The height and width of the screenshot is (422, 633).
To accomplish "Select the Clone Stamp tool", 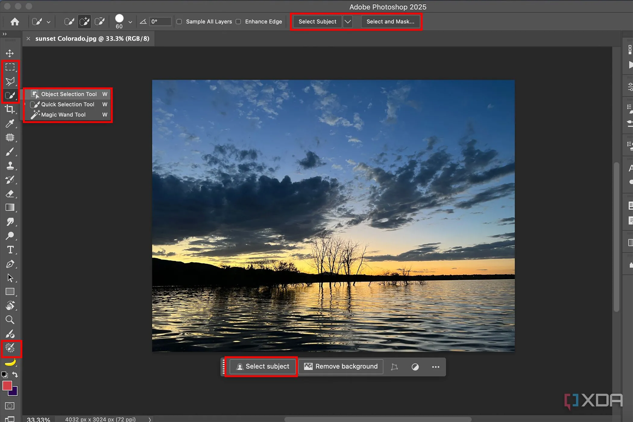I will (x=10, y=165).
